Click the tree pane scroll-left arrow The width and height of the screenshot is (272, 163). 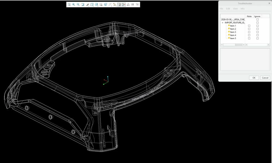point(222,45)
